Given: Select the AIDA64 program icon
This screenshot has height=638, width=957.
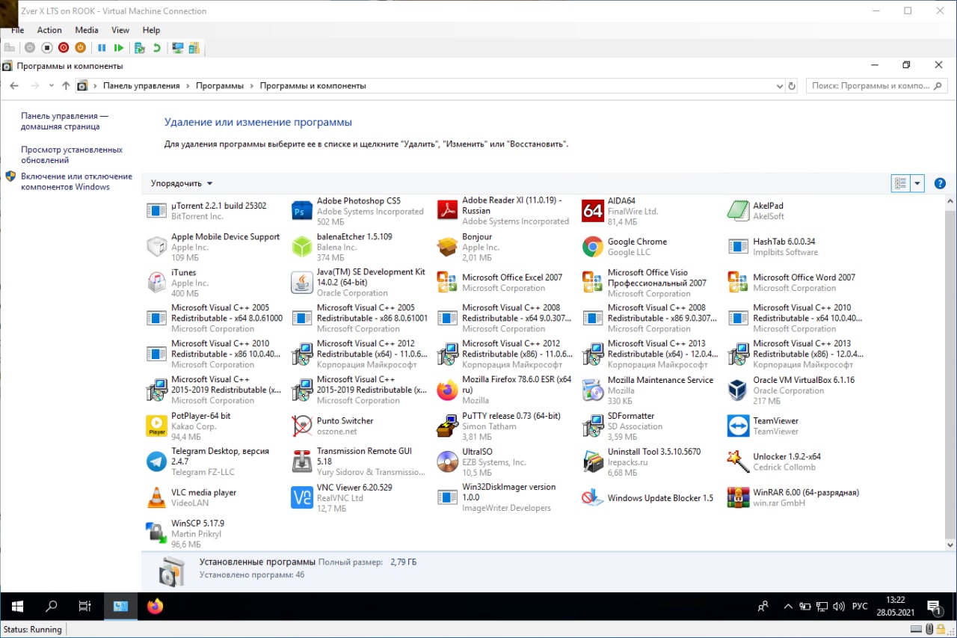Looking at the screenshot, I should pyautogui.click(x=593, y=211).
